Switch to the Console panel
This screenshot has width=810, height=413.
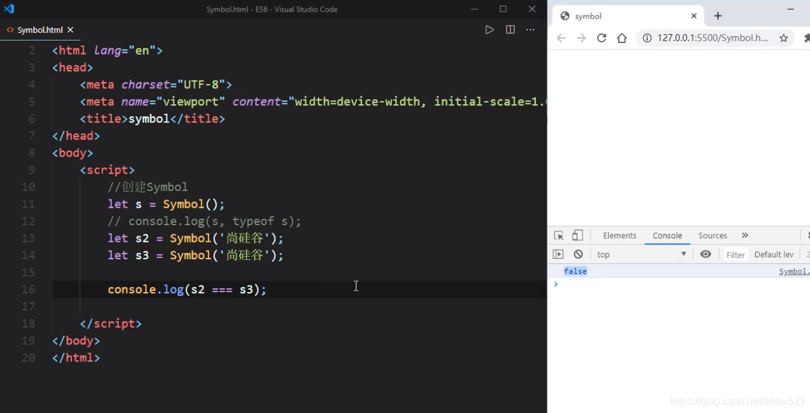pyautogui.click(x=667, y=235)
